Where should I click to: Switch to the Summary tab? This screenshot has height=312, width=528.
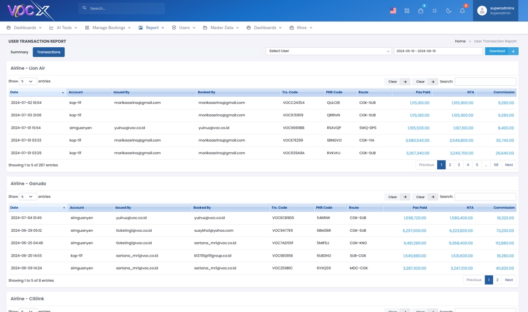click(19, 52)
